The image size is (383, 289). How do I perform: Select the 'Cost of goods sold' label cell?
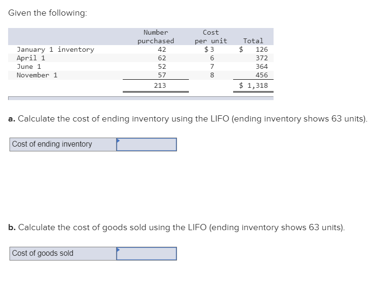(63, 254)
